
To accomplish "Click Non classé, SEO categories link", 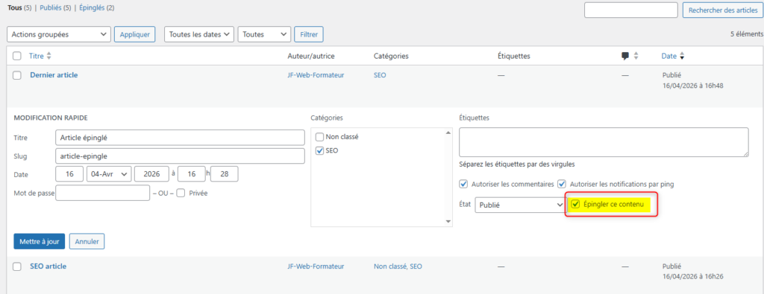I will 398,266.
